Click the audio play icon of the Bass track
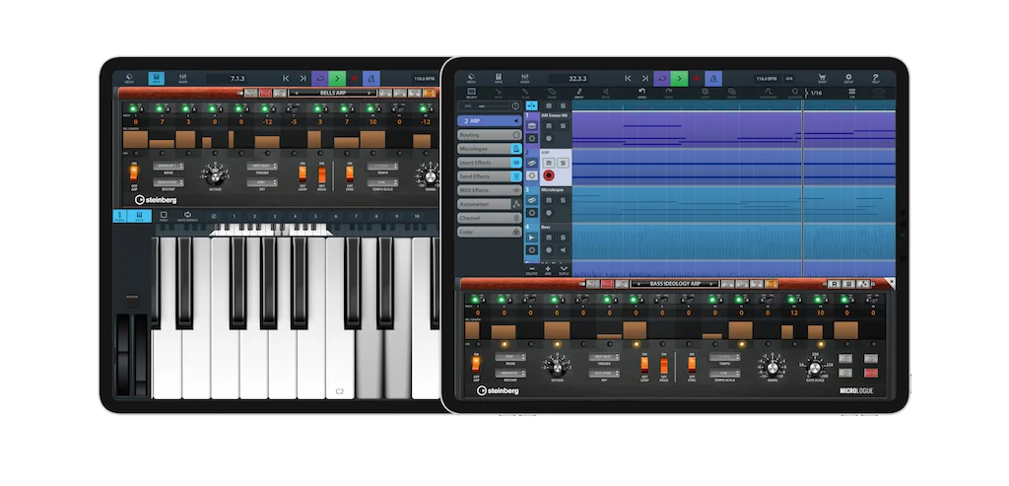This screenshot has width=1009, height=486. click(x=532, y=238)
